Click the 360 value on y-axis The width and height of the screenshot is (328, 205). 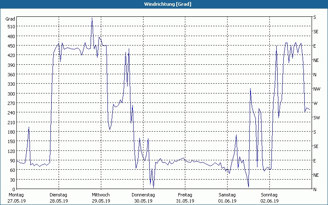point(11,75)
